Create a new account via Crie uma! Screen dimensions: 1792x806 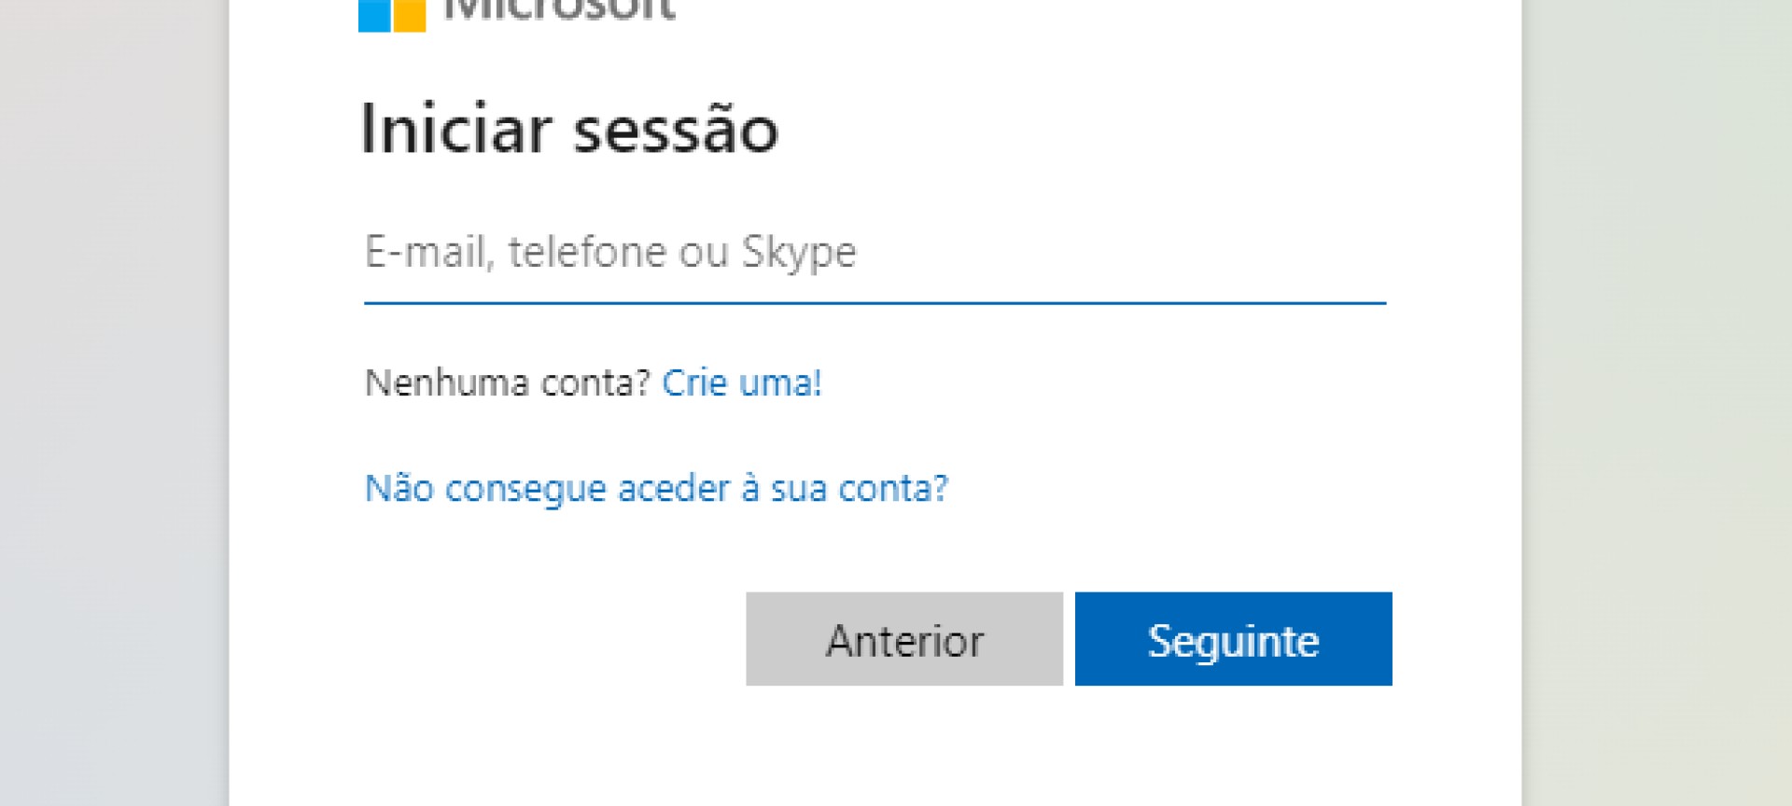coord(742,382)
